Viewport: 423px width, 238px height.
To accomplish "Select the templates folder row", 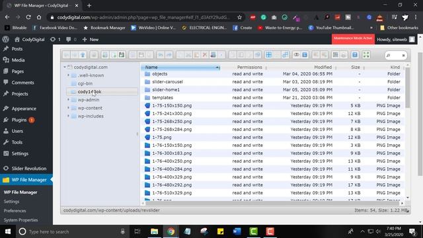I will pos(272,98).
